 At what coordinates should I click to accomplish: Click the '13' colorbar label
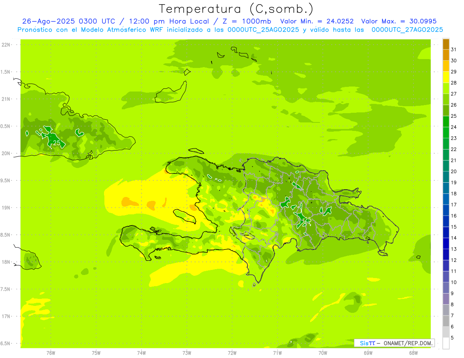pos(454,249)
